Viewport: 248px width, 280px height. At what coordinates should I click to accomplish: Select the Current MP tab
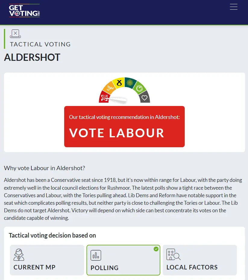tap(47, 260)
